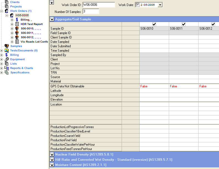Uncheck the S06-0010 column checkbox
The image size is (219, 169).
154,24
